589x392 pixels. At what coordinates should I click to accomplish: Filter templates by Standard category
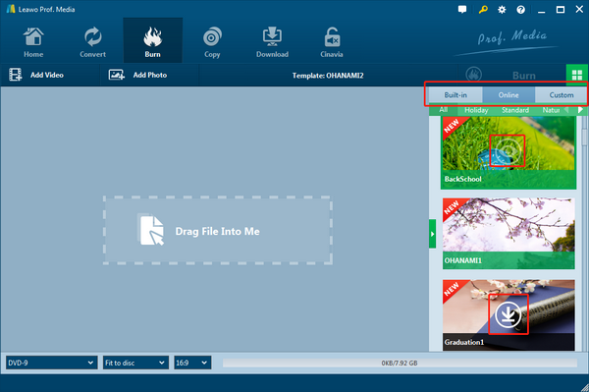(515, 110)
